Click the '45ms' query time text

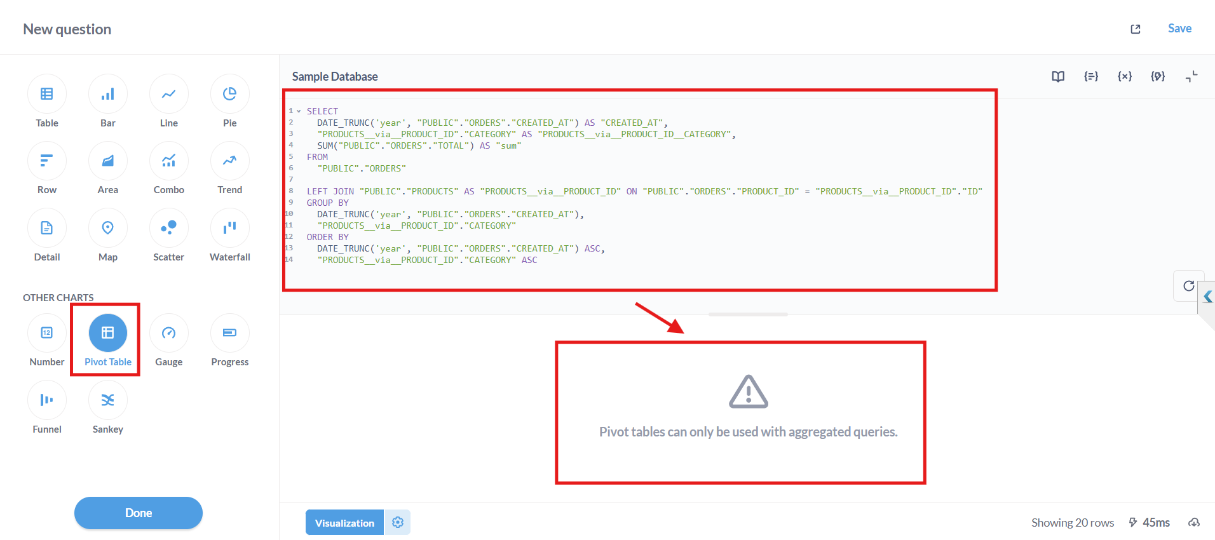(1156, 523)
